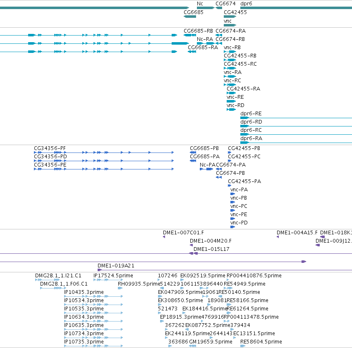Select the DME1-019A21 clone label

pyautogui.click(x=116, y=266)
